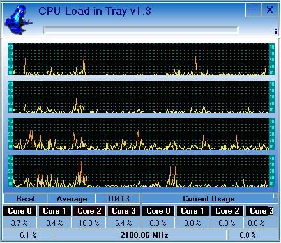Select Core 1 label under Current Usage
The image size is (281, 243).
click(x=192, y=211)
